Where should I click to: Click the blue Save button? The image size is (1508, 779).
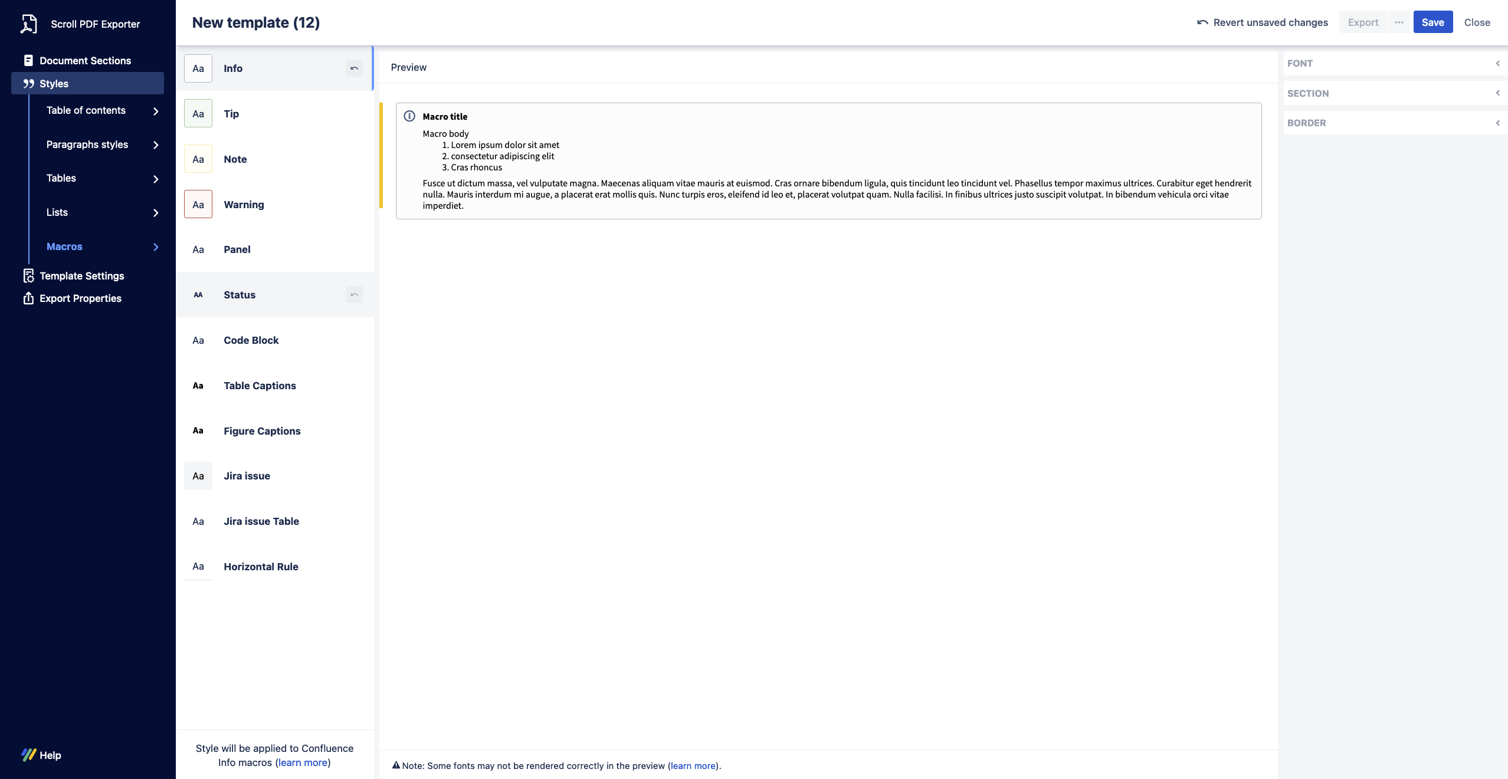(x=1432, y=22)
